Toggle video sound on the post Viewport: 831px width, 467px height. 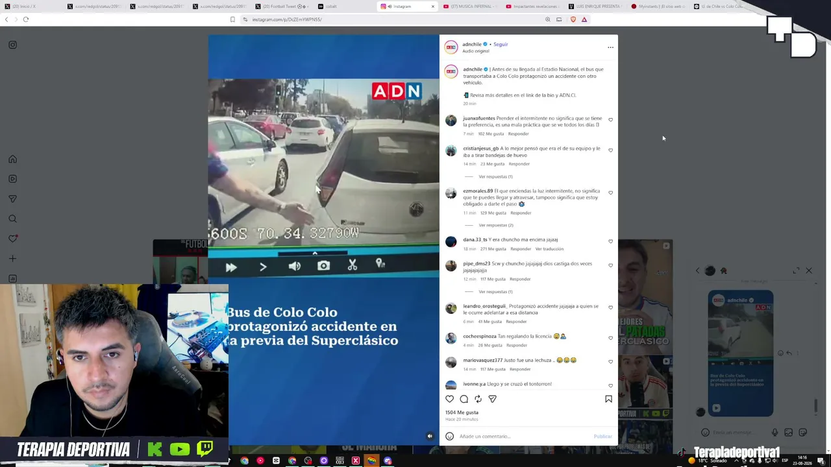[429, 436]
